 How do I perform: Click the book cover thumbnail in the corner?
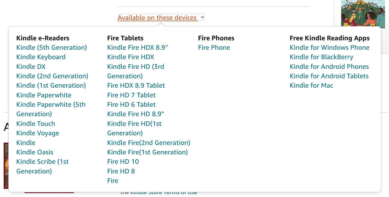point(363,13)
